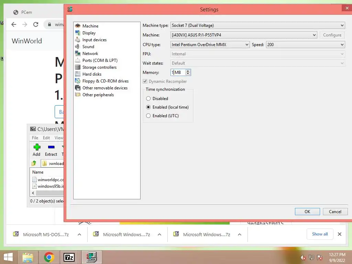The image size is (352, 264).
Task: Click the 7-Zip horizontal scrollbar left arrow
Action: (33, 193)
